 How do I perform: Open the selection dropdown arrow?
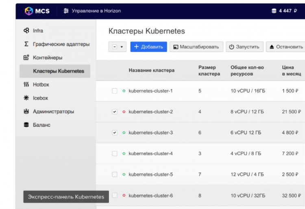click(x=122, y=47)
